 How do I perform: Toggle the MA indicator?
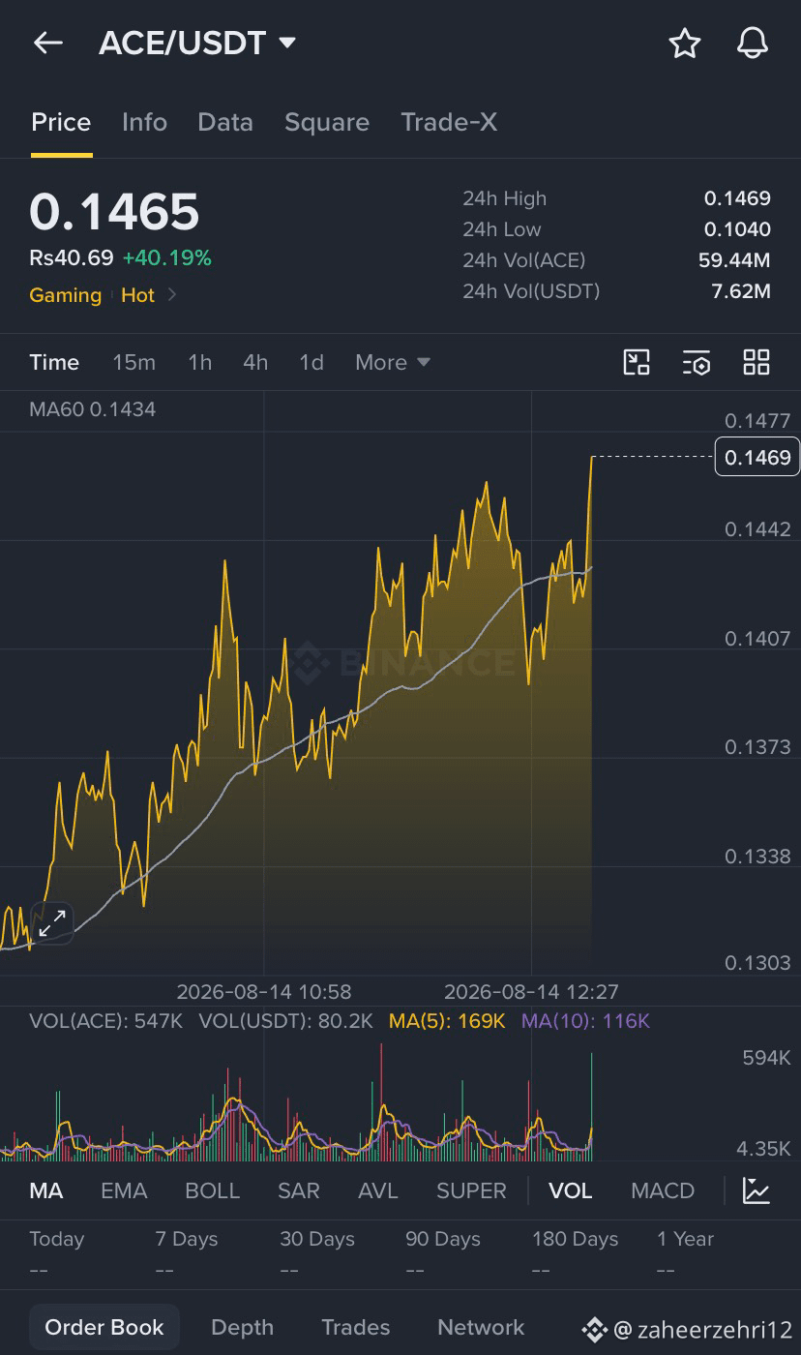pyautogui.click(x=46, y=1191)
